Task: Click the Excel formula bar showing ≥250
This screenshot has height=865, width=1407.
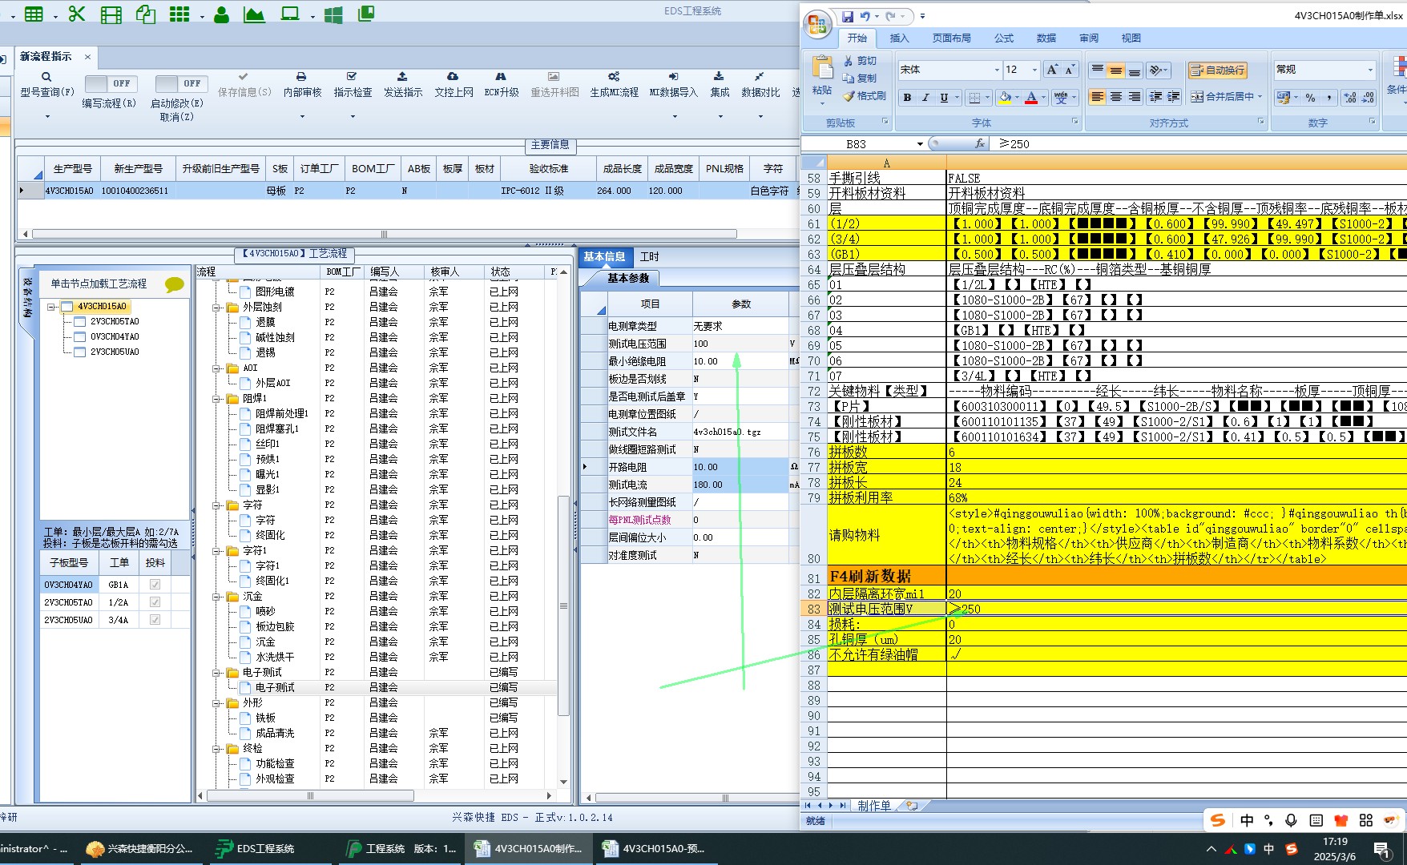Action: [1199, 144]
